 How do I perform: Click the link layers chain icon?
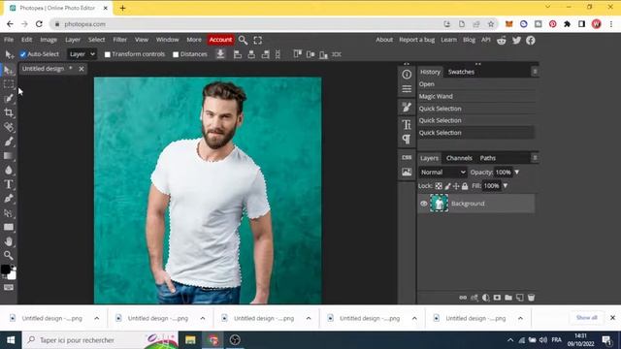pyautogui.click(x=463, y=298)
